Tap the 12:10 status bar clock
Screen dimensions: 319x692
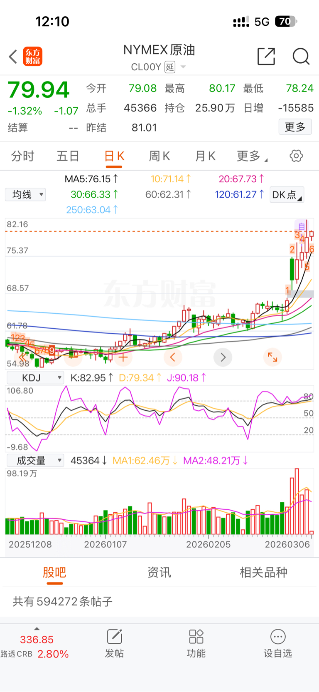tap(52, 21)
